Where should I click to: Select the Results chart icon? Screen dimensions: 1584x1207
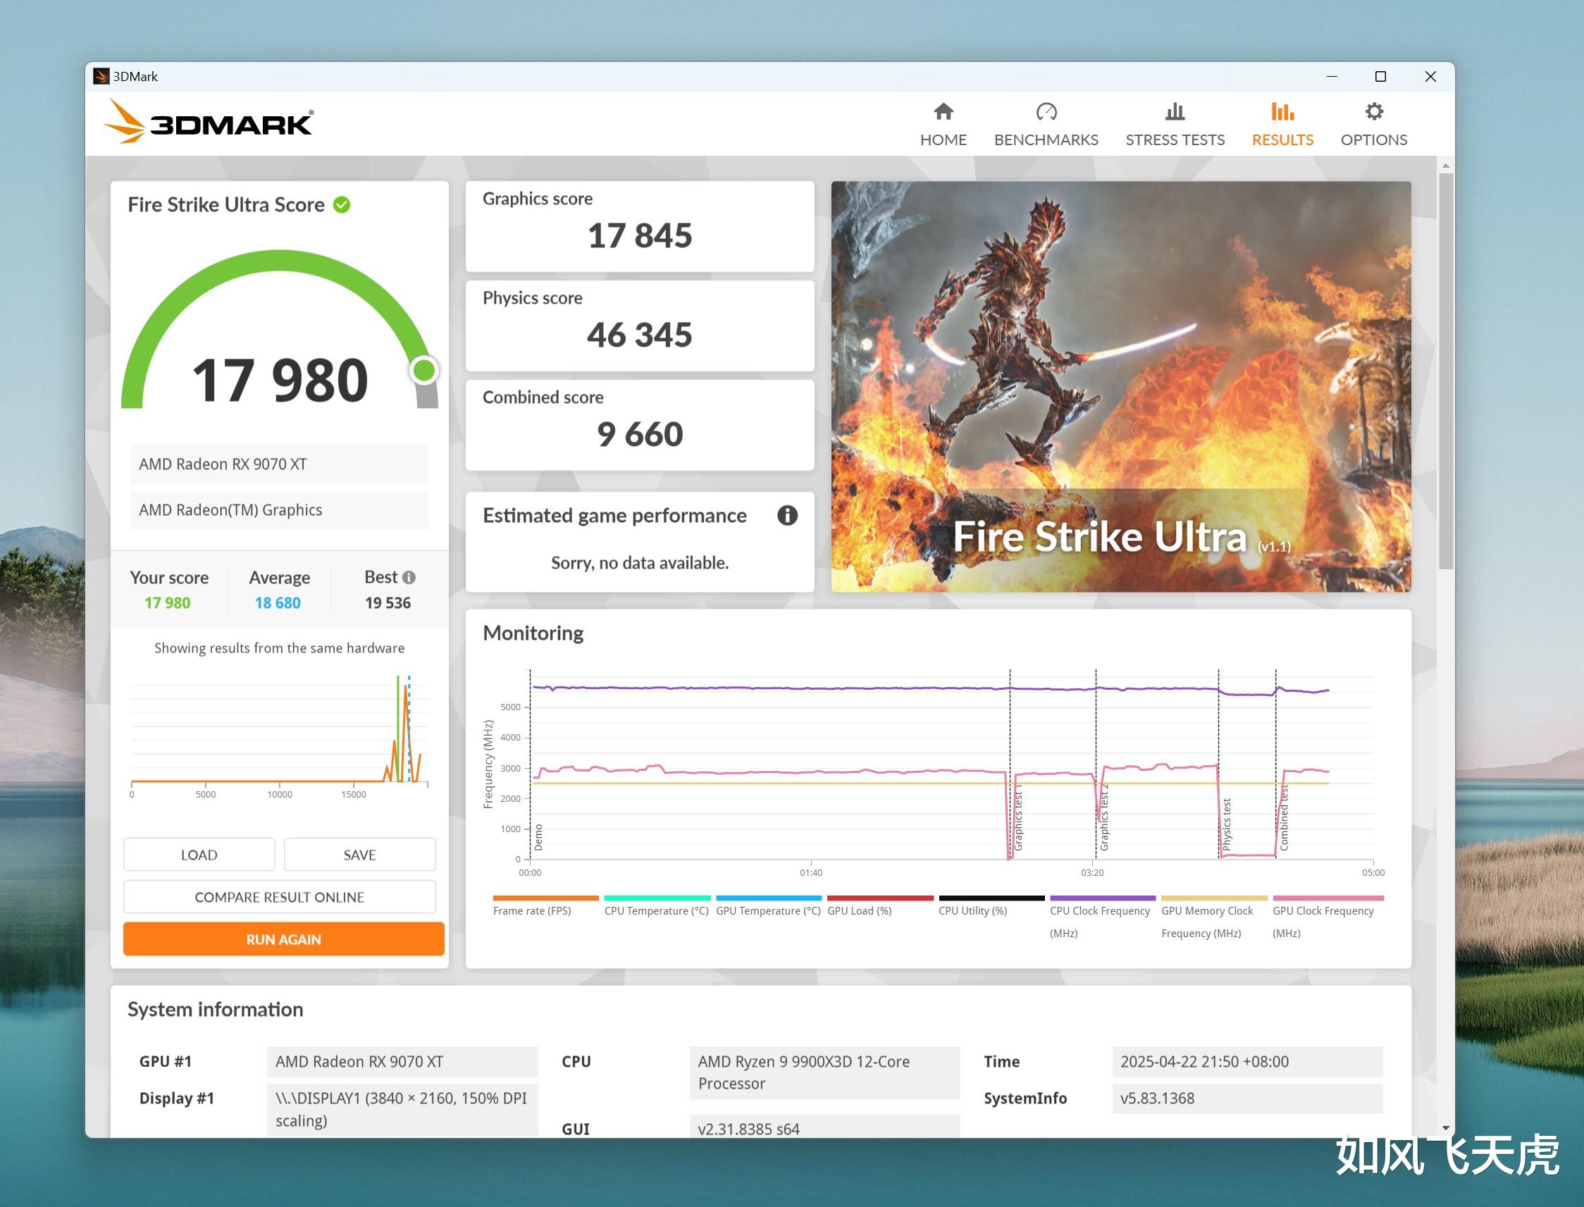pos(1282,112)
